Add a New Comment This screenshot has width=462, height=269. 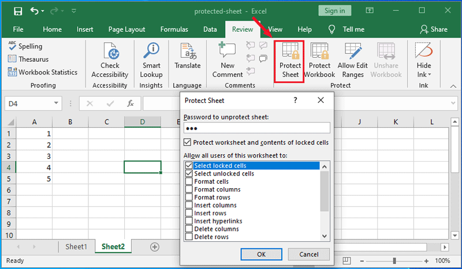click(228, 60)
